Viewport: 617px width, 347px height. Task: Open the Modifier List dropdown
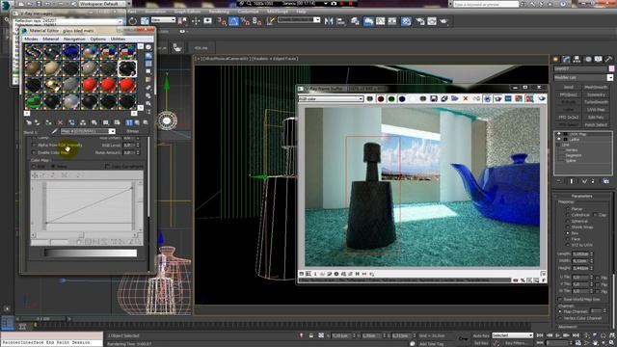pos(583,78)
